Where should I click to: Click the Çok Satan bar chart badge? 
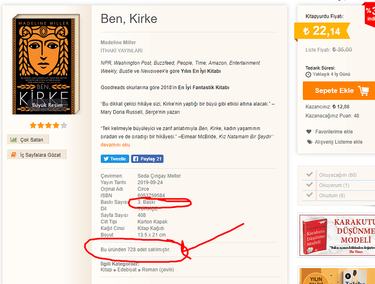click(29, 140)
